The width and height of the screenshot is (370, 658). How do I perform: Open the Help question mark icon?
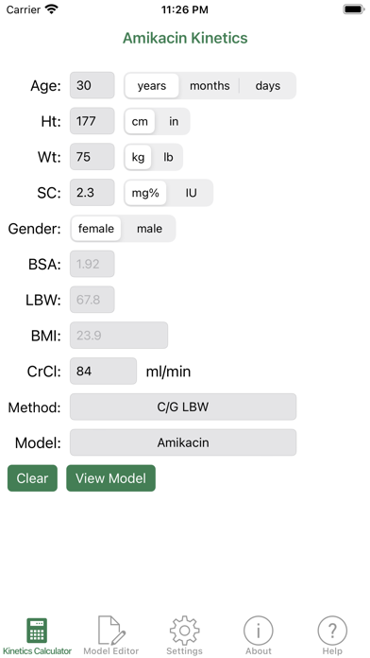coord(332,631)
